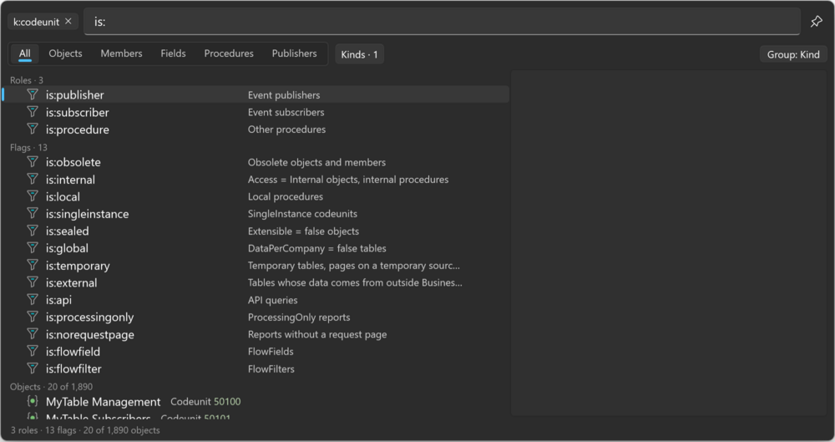Open the Kinds · 1 filter dropdown

359,54
